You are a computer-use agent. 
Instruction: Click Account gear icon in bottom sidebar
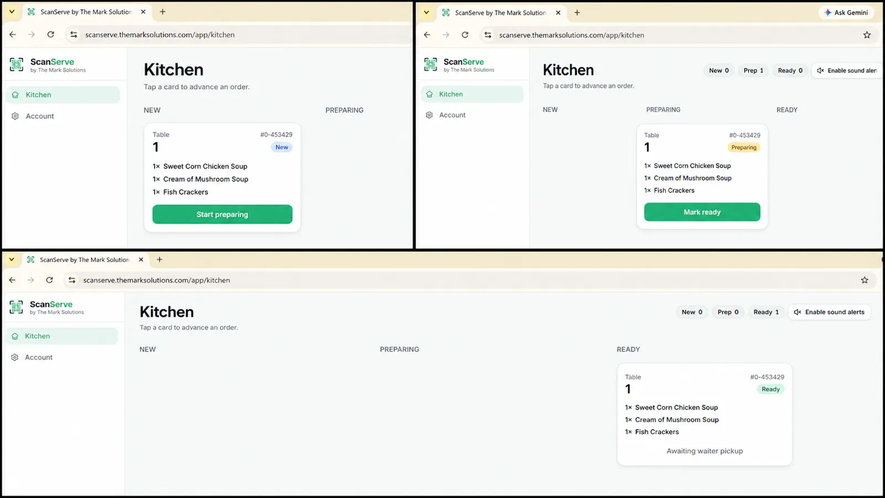coord(15,357)
